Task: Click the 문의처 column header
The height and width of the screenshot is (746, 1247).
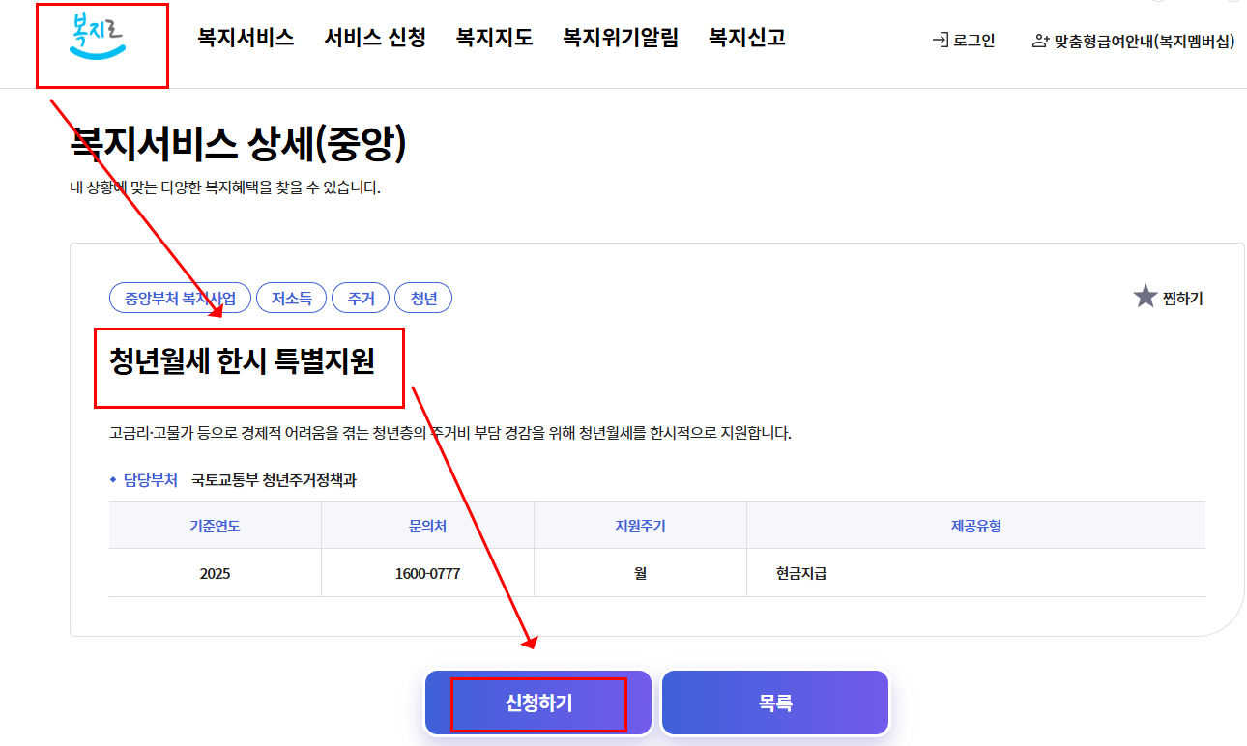Action: click(x=427, y=526)
